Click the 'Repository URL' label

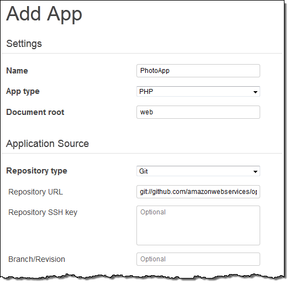coord(35,192)
